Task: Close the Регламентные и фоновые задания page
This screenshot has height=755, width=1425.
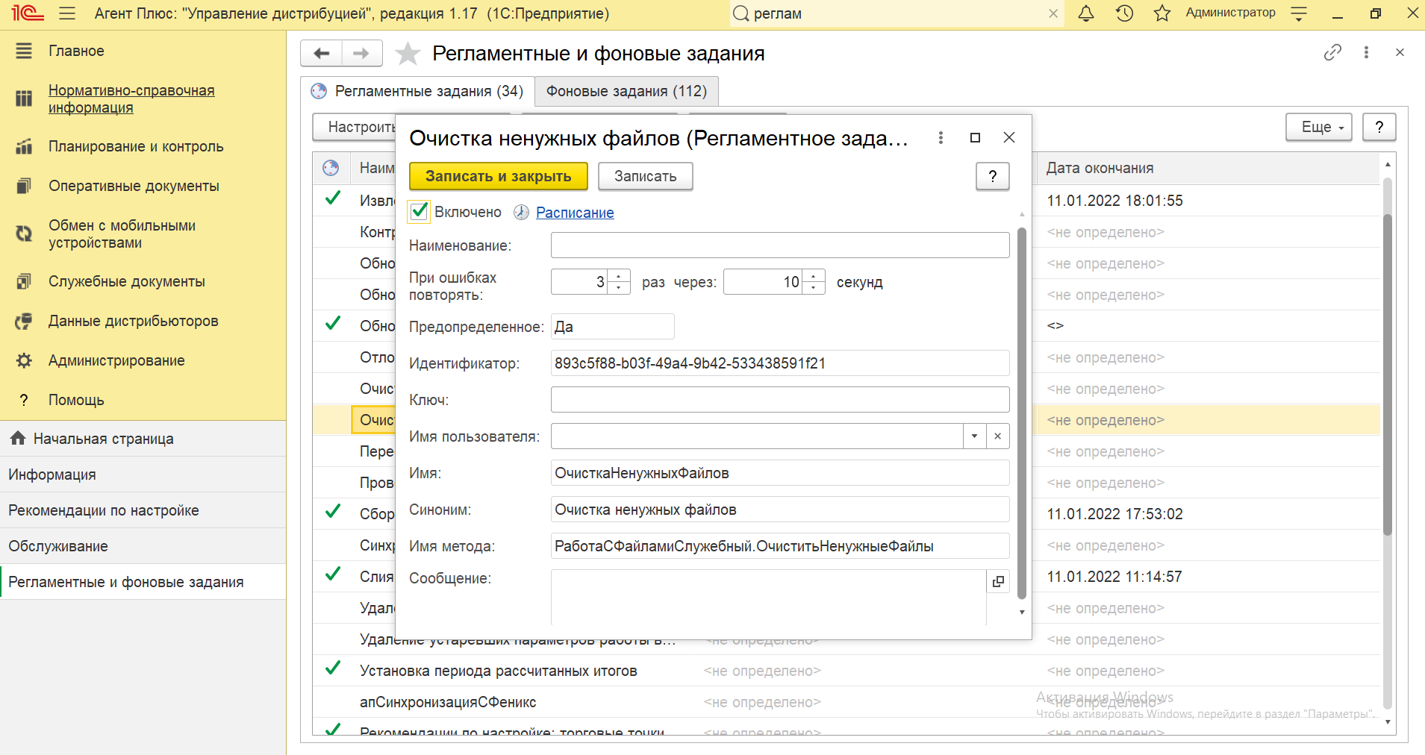Action: tap(1400, 52)
